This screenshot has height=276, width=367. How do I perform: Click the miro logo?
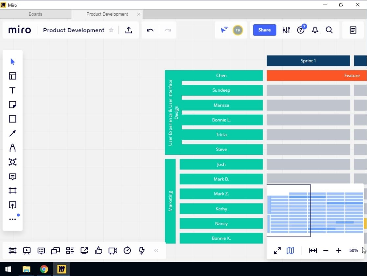click(x=20, y=30)
